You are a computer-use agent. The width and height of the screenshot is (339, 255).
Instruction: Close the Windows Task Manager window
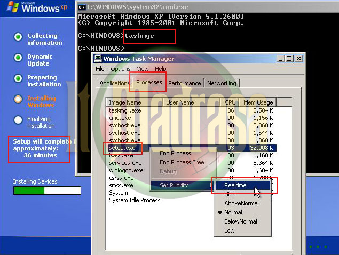pyautogui.click(x=299, y=59)
